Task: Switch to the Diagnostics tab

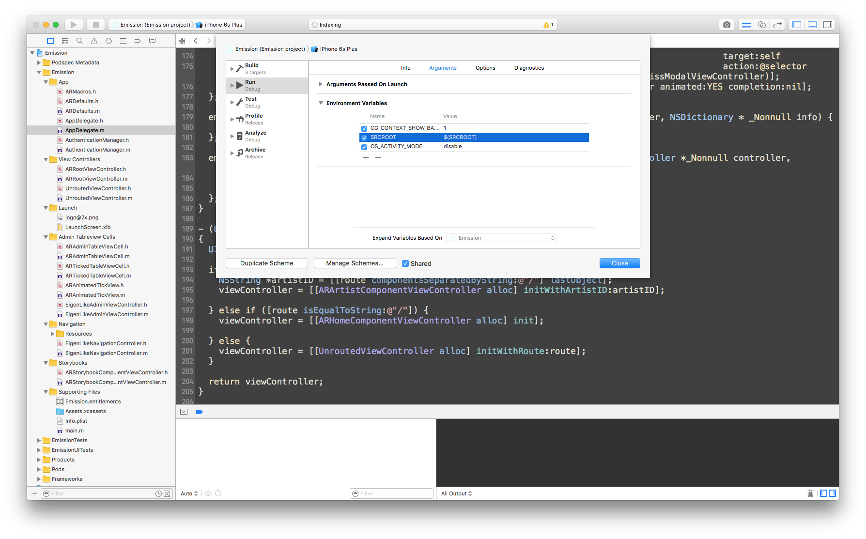Action: tap(528, 68)
